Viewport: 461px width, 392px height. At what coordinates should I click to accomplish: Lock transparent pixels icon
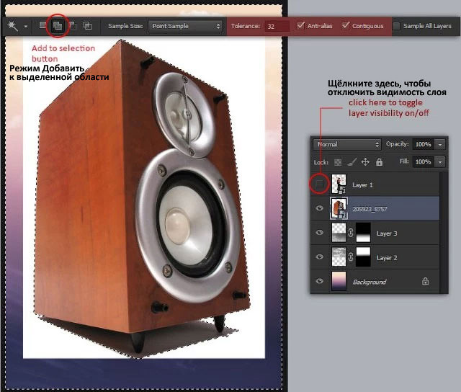pyautogui.click(x=338, y=162)
